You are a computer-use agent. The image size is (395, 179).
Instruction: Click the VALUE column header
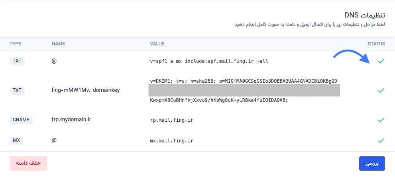157,43
